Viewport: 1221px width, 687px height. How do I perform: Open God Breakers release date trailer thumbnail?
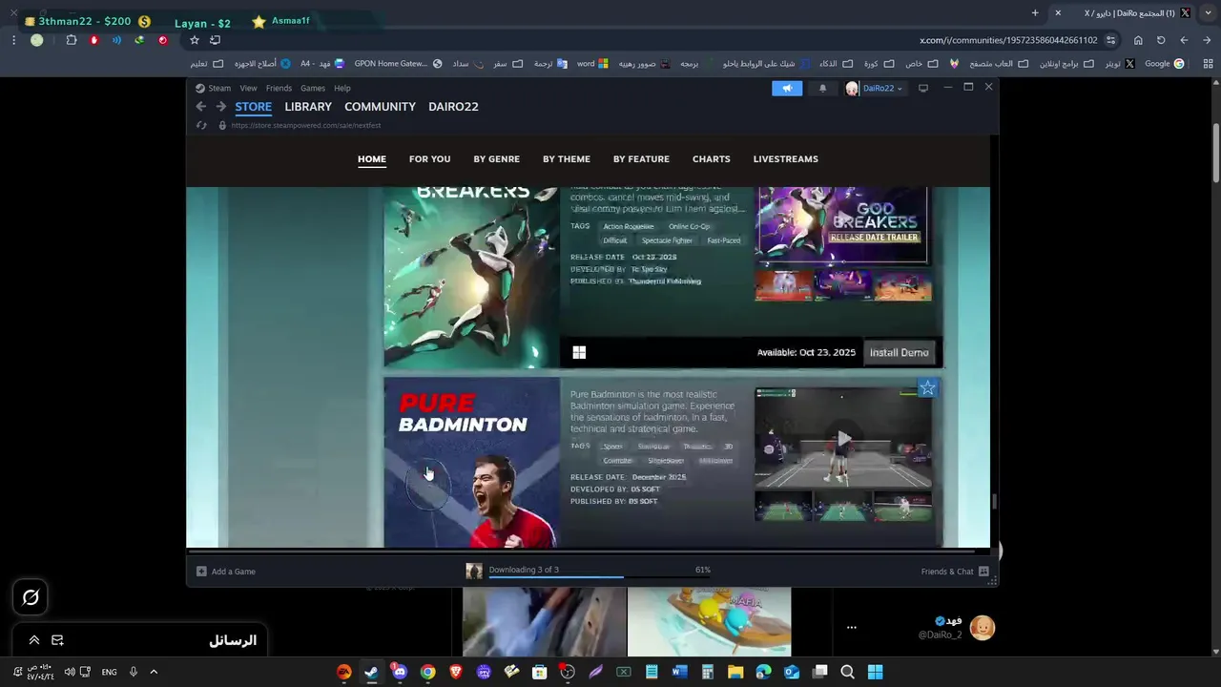click(841, 224)
